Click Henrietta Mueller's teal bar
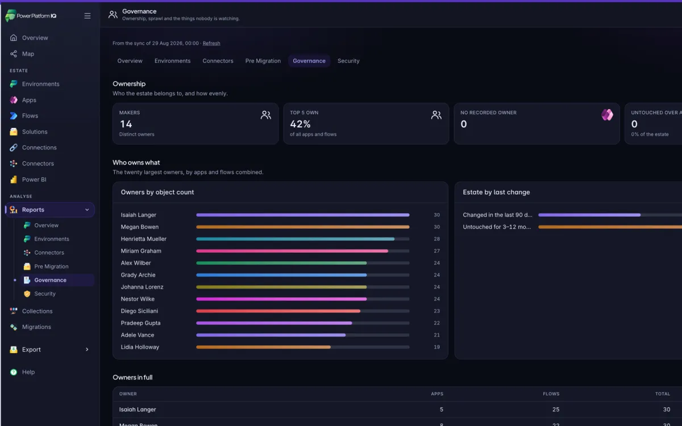 click(296, 239)
